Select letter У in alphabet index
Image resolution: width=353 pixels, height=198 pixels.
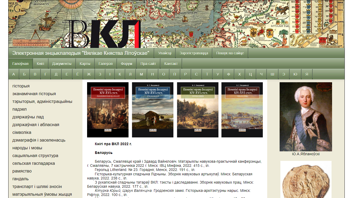(x=218, y=74)
